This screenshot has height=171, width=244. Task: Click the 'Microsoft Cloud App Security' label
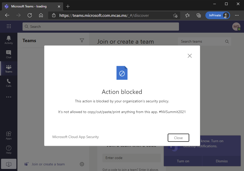tap(76, 137)
